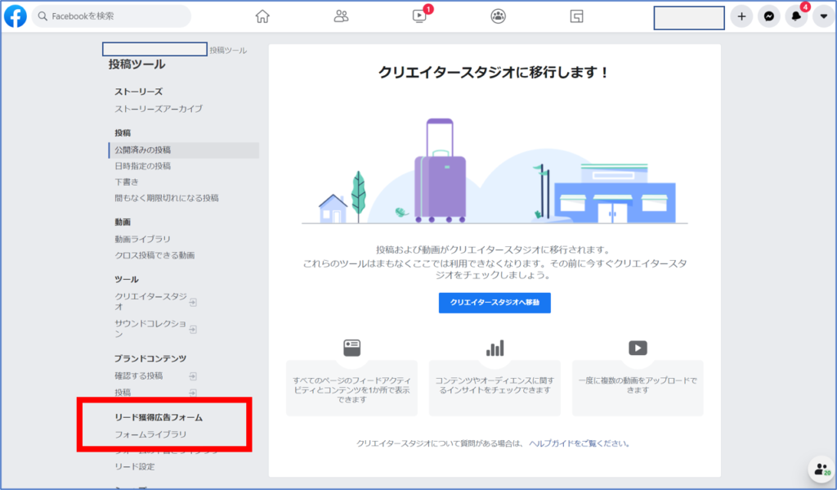Open 確認する投稿 under ブランドコンテンツ
The width and height of the screenshot is (837, 490).
tap(139, 375)
